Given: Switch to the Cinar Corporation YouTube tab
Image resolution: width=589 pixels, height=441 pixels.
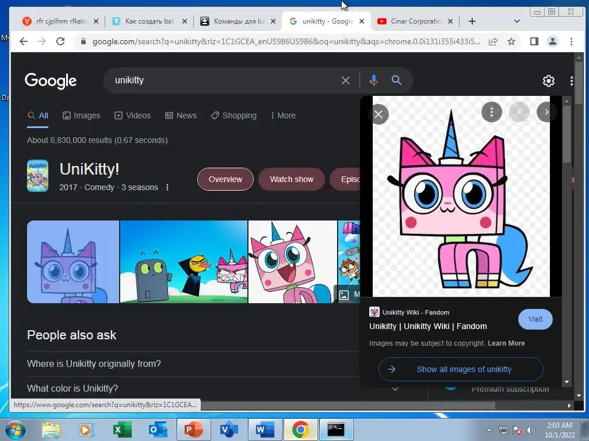Looking at the screenshot, I should coord(415,21).
